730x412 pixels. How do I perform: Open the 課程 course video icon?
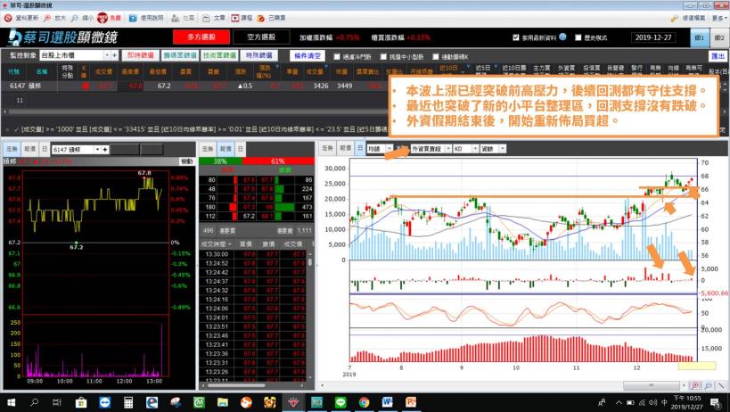tap(234, 18)
